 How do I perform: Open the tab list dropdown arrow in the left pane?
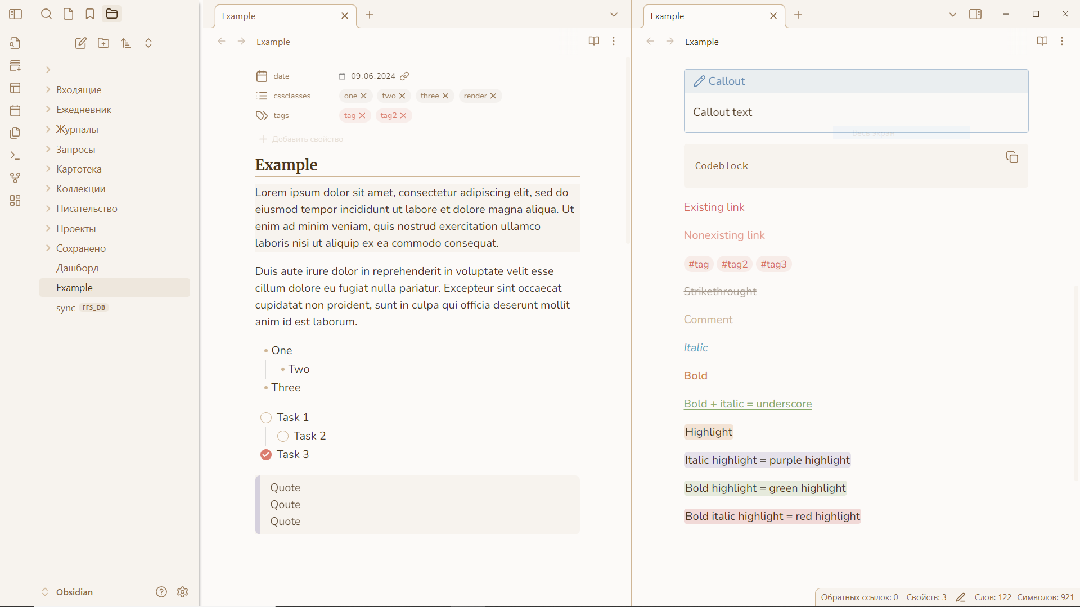(614, 15)
